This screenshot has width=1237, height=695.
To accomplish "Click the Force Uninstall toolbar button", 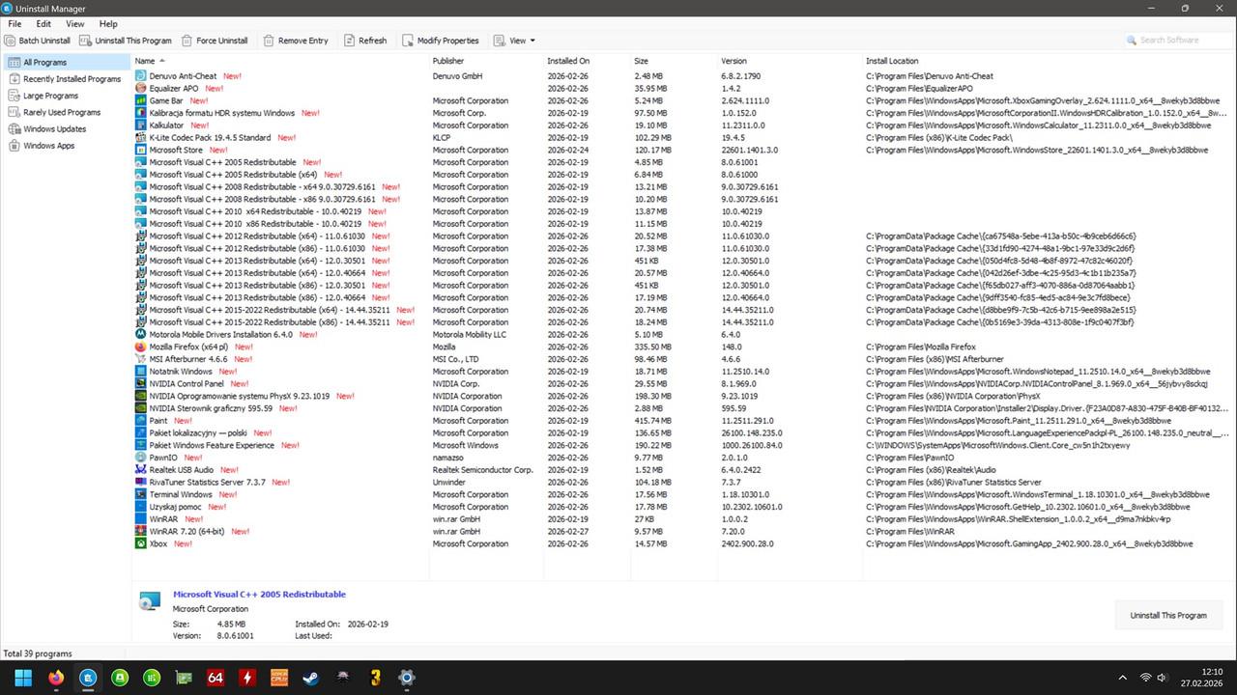I will click(x=214, y=41).
